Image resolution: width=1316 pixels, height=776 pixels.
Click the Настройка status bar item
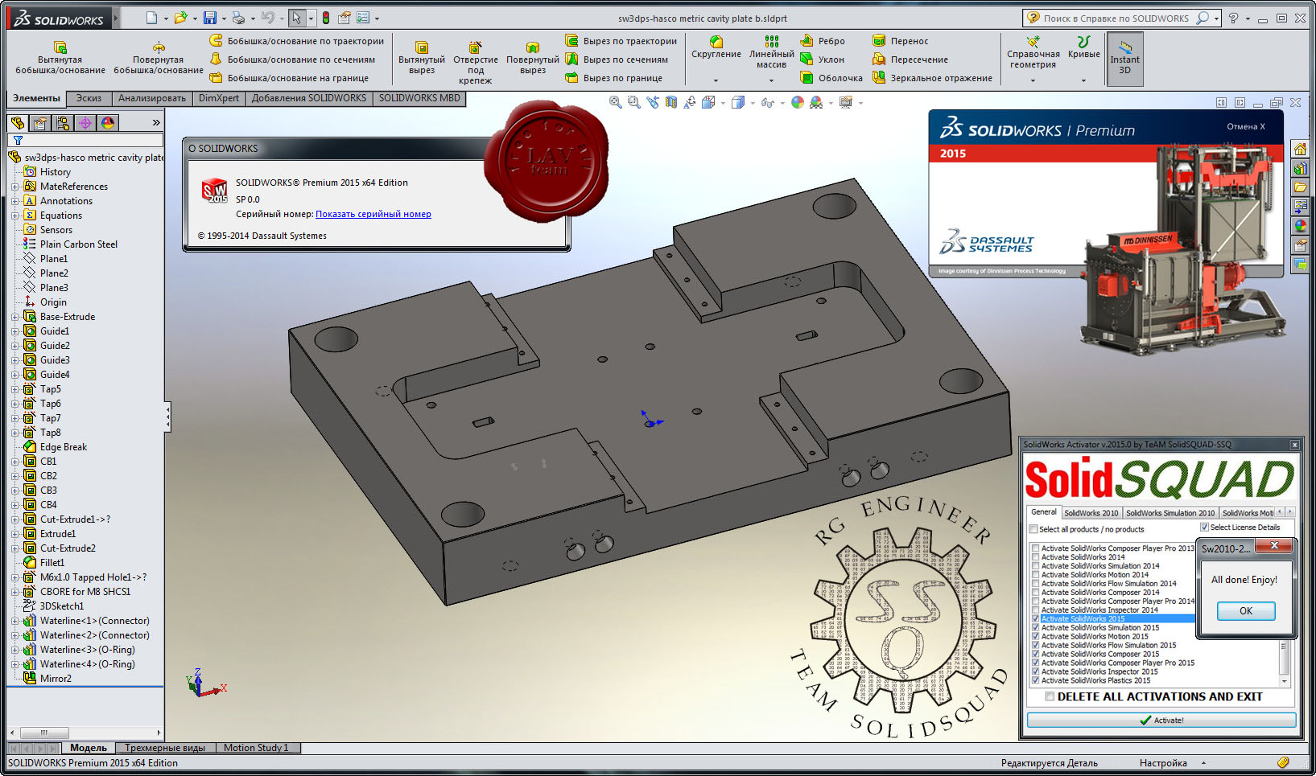click(x=1163, y=763)
